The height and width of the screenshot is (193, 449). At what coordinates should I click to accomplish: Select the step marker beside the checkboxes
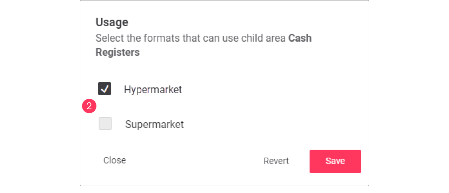[89, 106]
